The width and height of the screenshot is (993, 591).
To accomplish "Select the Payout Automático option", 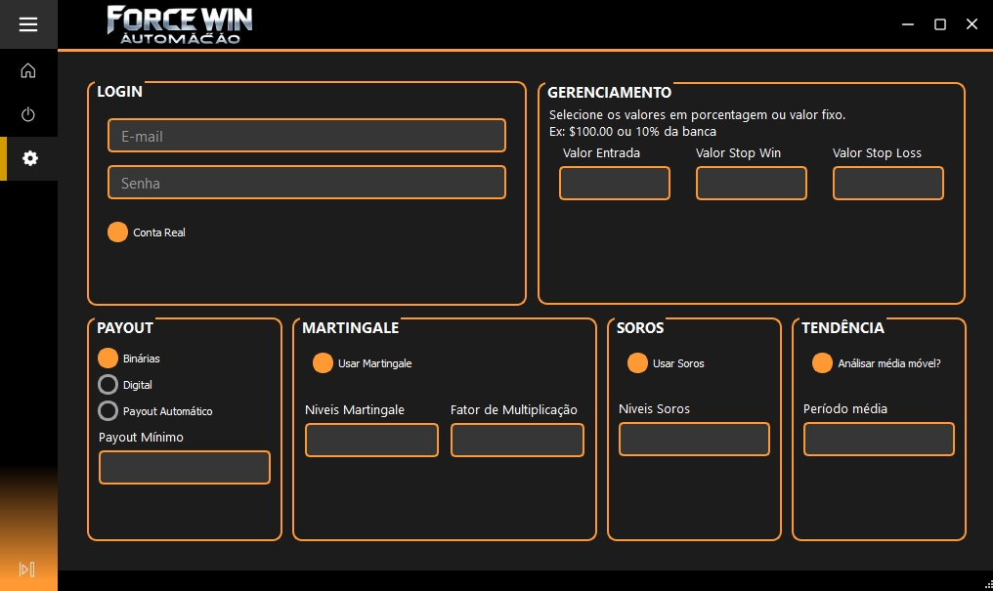I will (108, 411).
